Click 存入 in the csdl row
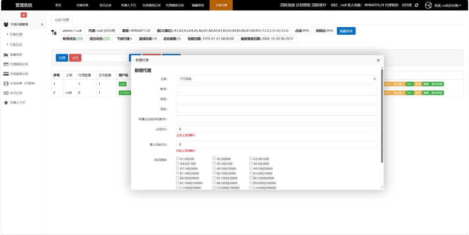469x235 pixels. click(410, 84)
